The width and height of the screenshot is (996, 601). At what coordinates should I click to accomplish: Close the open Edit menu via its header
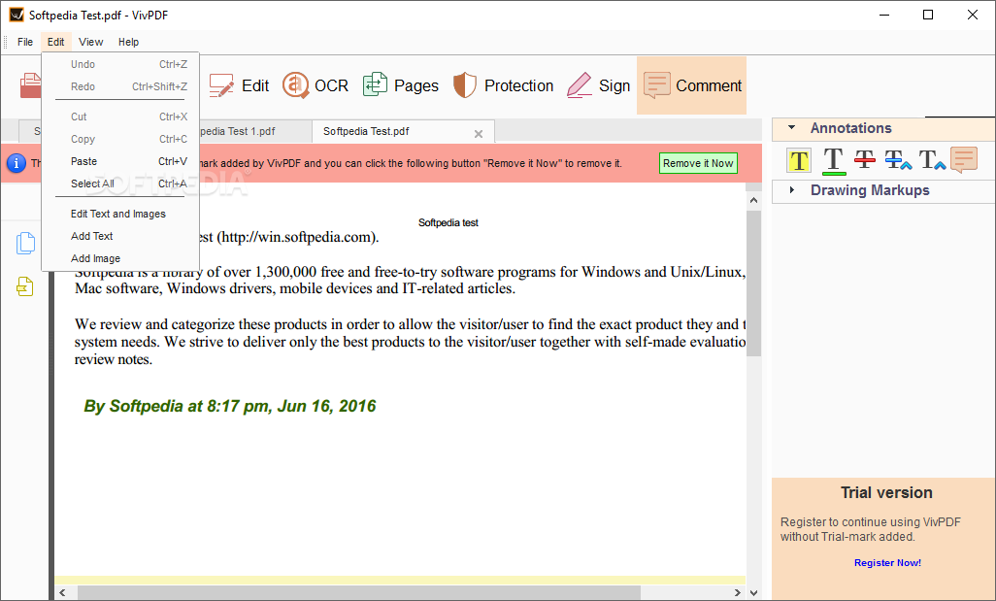coord(56,42)
